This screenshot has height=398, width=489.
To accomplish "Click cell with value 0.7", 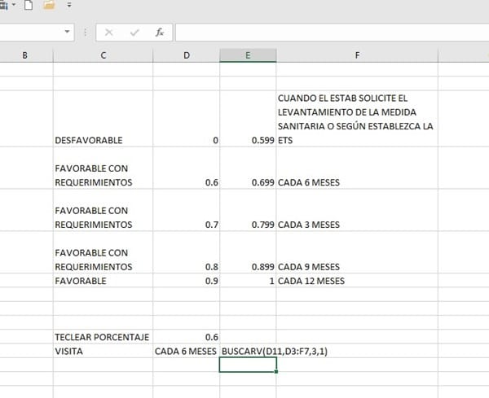I will 186,210.
